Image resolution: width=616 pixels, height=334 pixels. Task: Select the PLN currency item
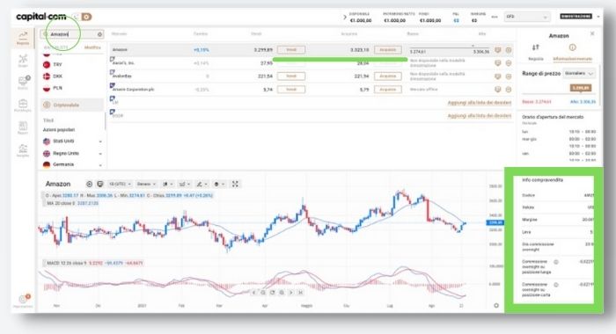[53, 88]
